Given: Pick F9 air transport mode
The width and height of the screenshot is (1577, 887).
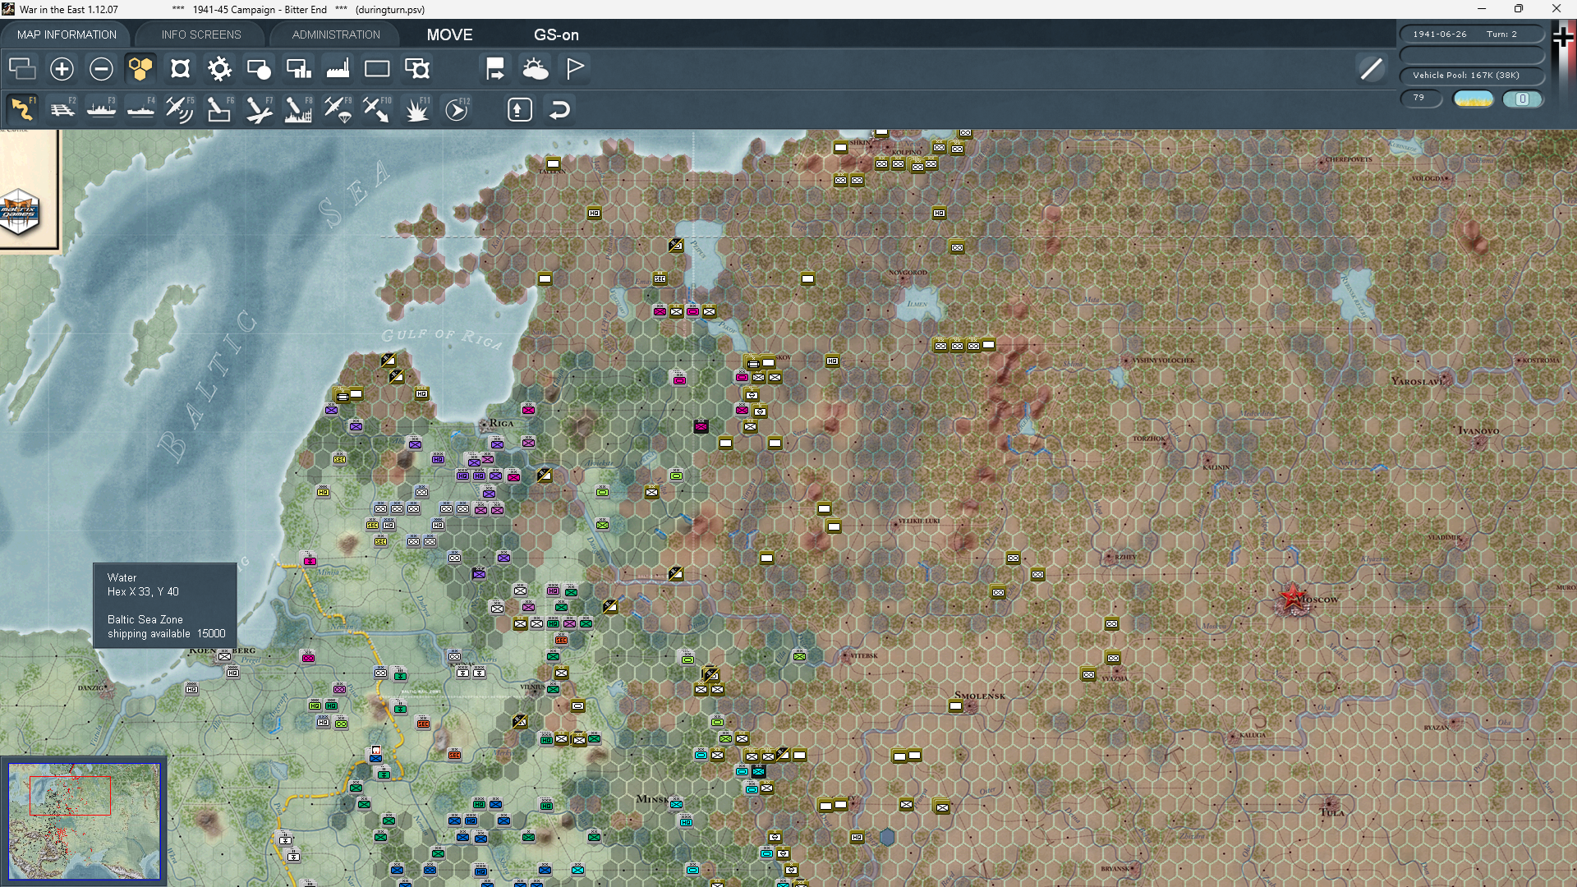Looking at the screenshot, I should pyautogui.click(x=338, y=109).
